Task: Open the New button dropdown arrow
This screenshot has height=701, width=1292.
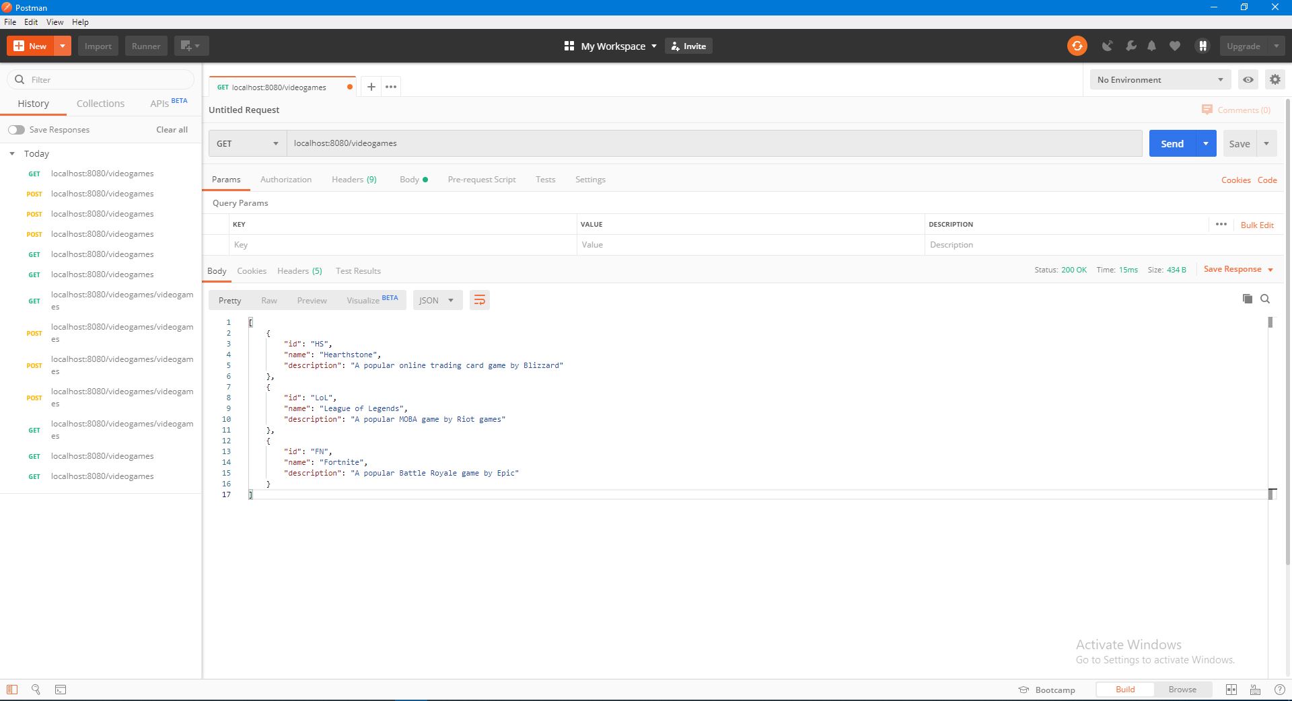Action: [x=62, y=46]
